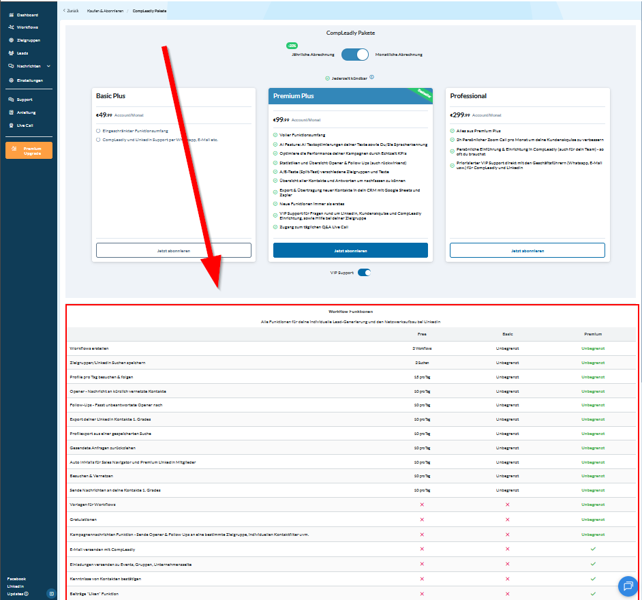Click the Anleitung book icon
Viewport: 642px width, 600px height.
[12, 112]
